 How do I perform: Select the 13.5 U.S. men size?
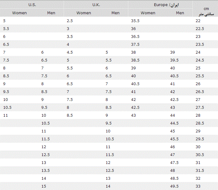(45, 170)
